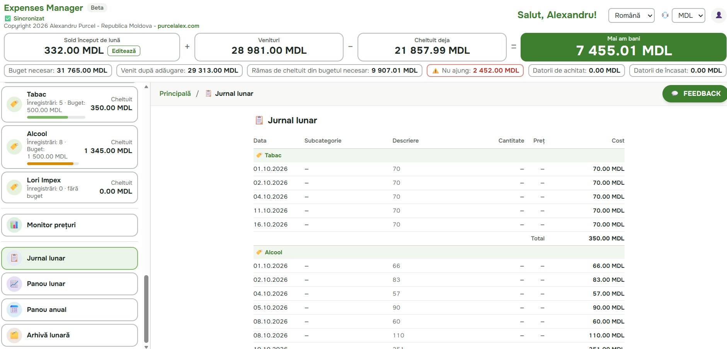Go to Principală via breadcrumb
This screenshot has width=727, height=349.
click(175, 94)
